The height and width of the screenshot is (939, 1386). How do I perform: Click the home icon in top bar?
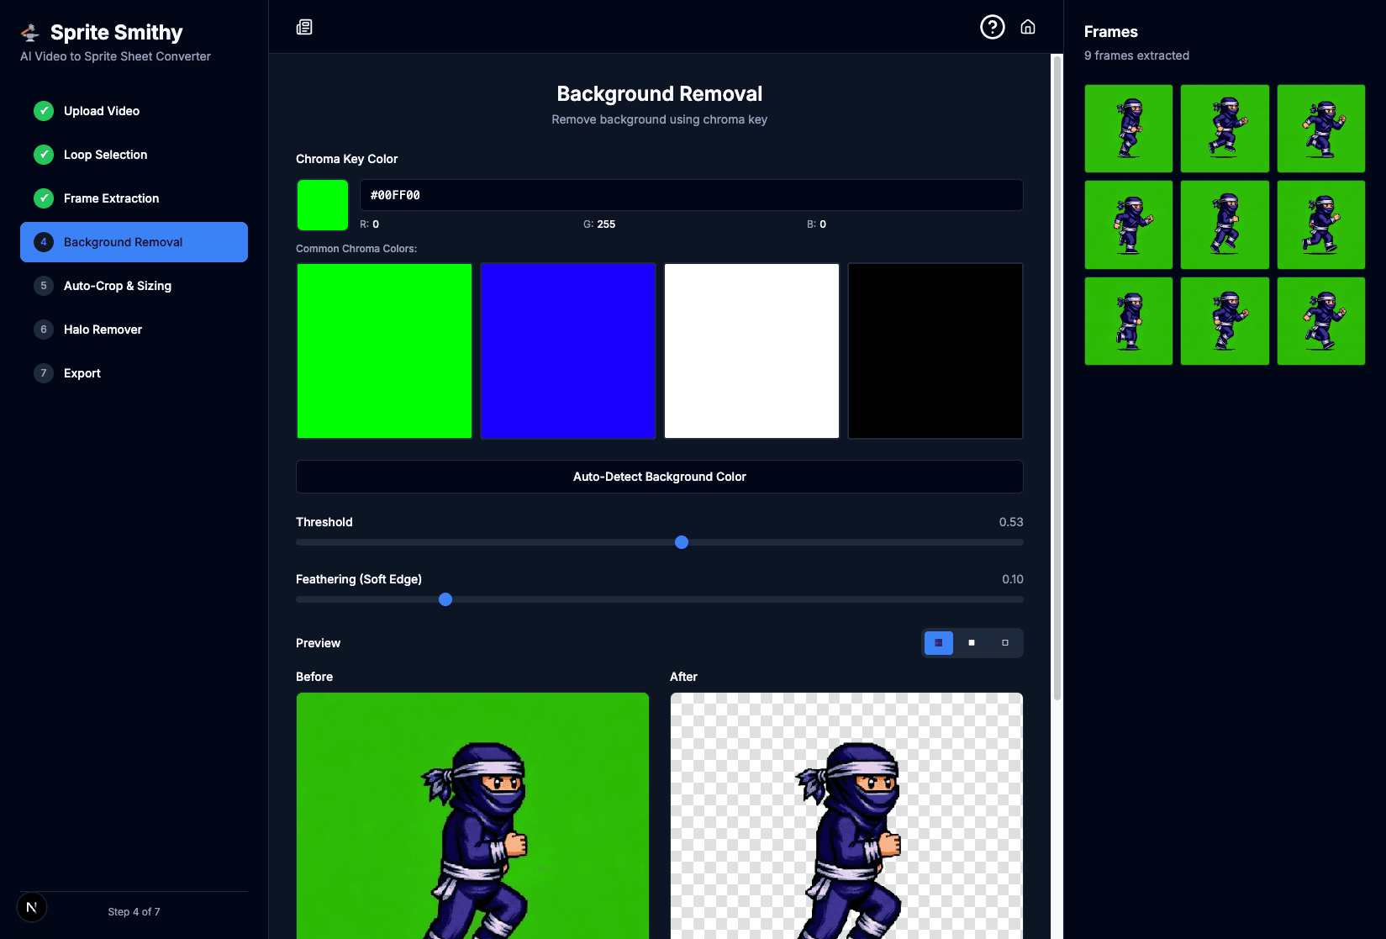1027,27
